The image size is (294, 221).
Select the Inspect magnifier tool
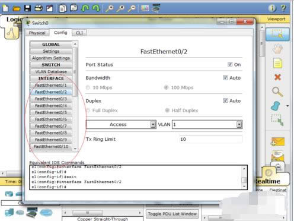tap(277, 91)
